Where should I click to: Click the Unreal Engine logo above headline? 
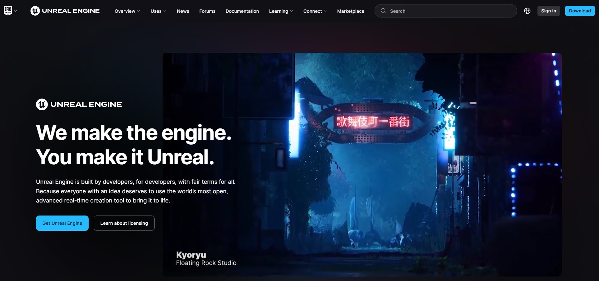(79, 104)
